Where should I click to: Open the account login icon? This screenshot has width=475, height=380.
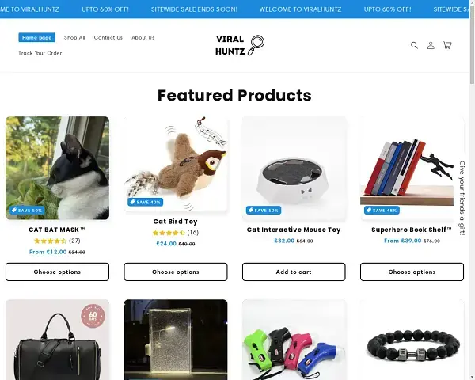(x=431, y=45)
